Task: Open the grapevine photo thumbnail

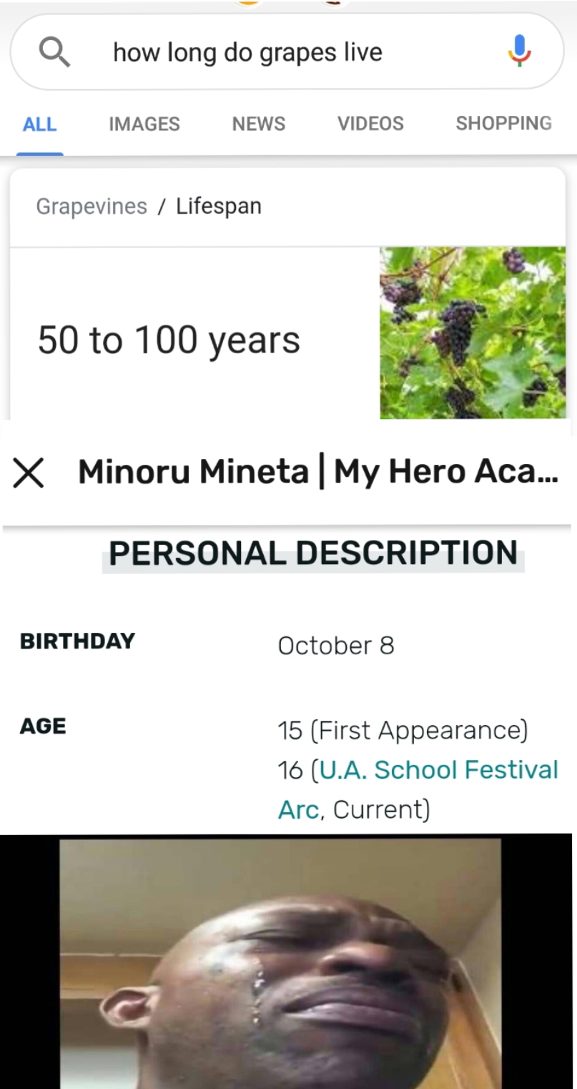Action: point(472,332)
